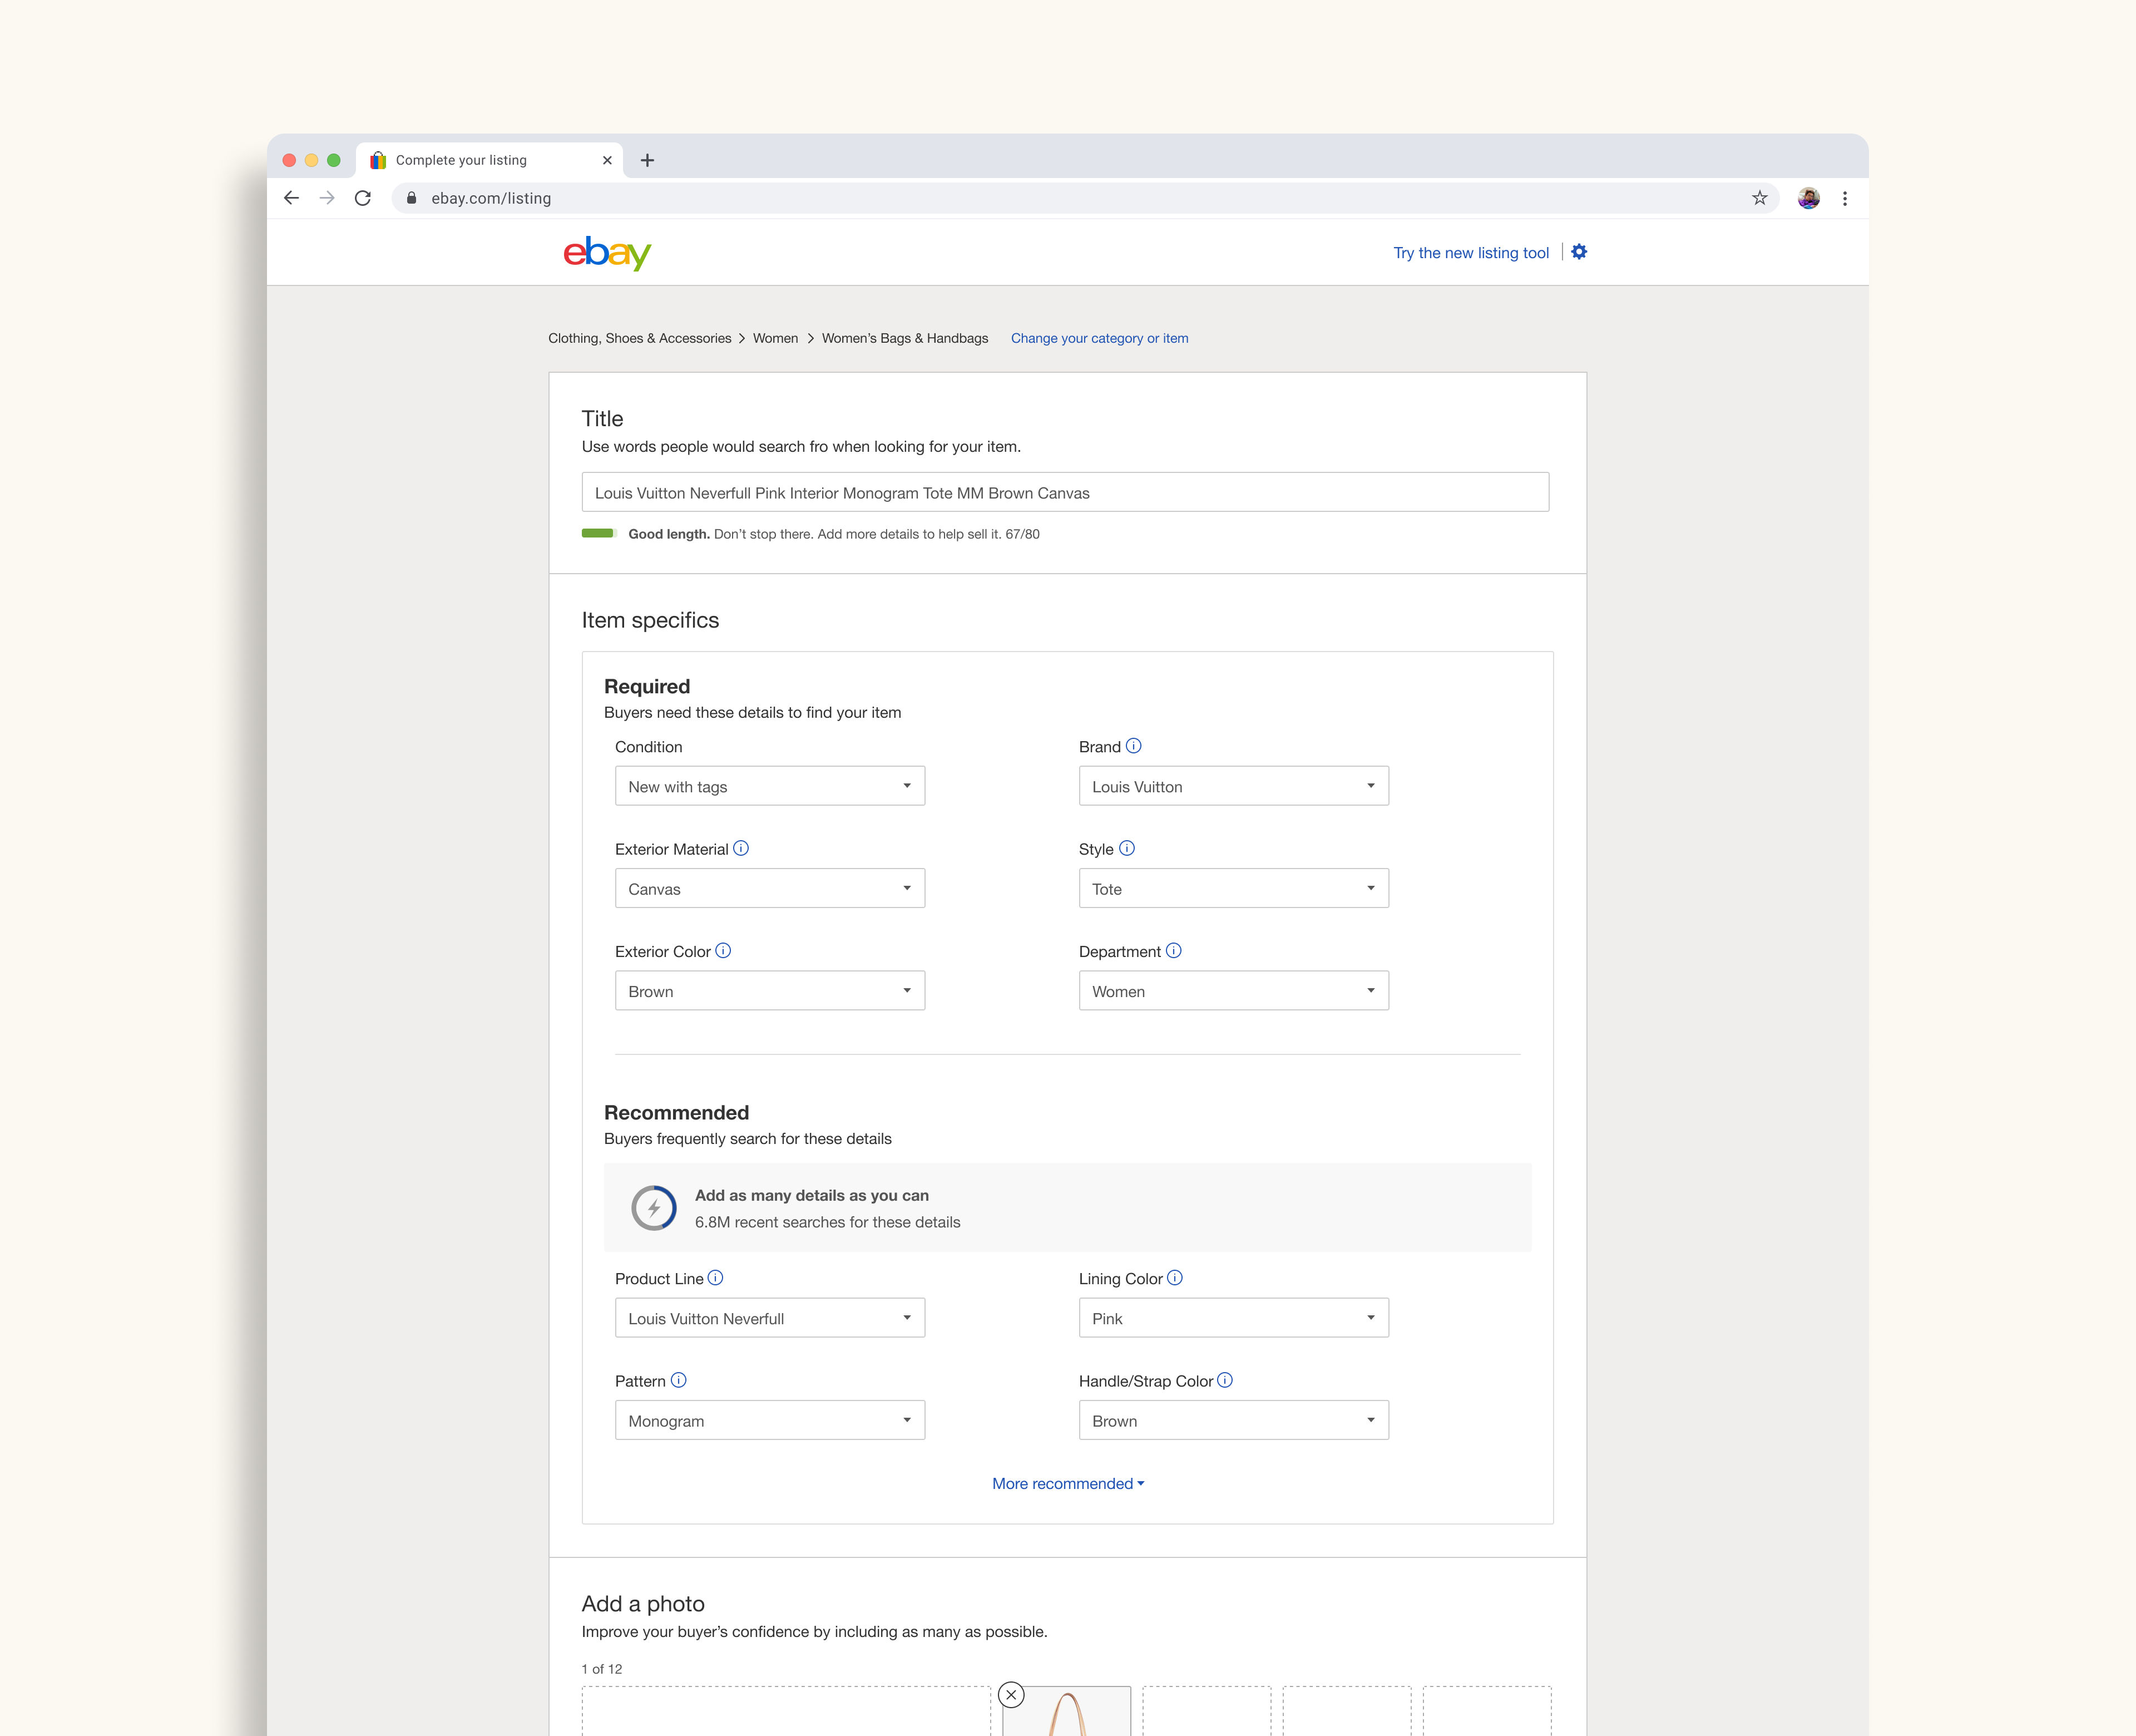The image size is (2136, 1736).
Task: Bookmark this page with the star icon
Action: tap(1759, 198)
